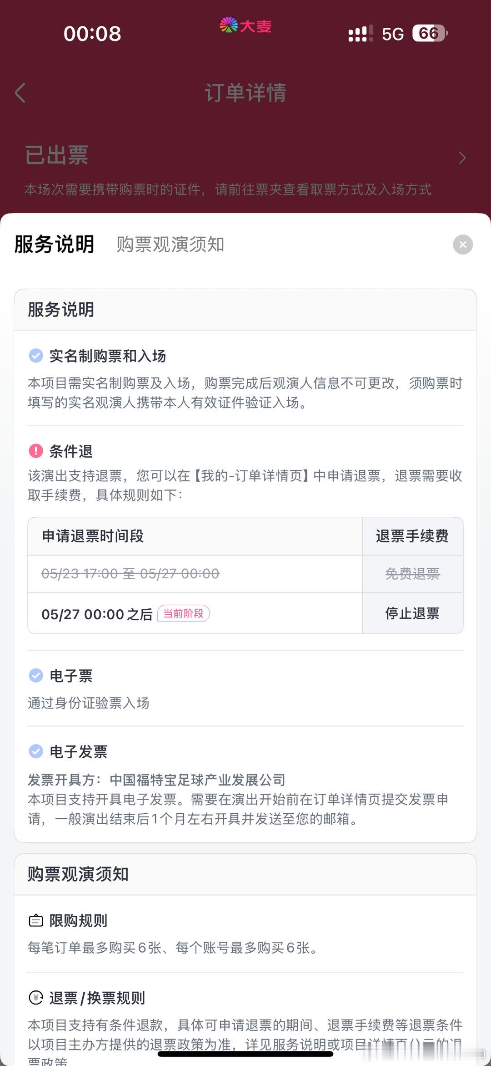This screenshot has width=491, height=1066.
Task: Tap the 实名制购票和入场 check icon
Action: [x=36, y=356]
